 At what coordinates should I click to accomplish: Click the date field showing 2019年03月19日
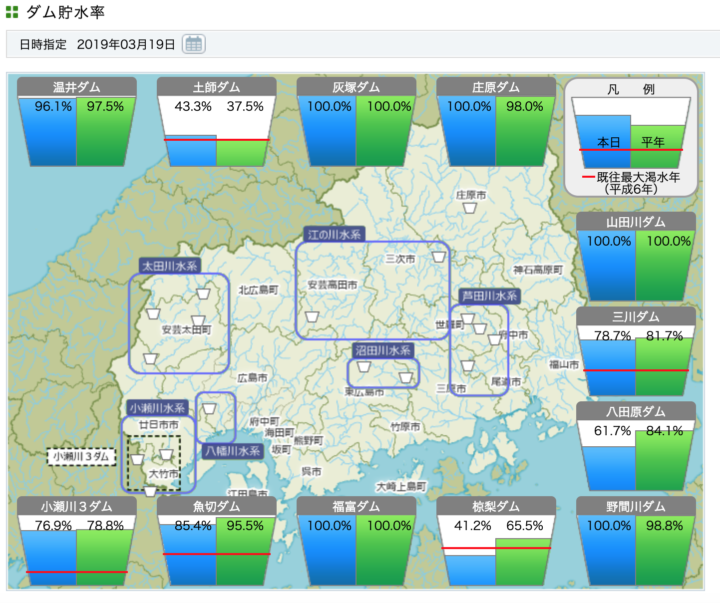coord(126,44)
